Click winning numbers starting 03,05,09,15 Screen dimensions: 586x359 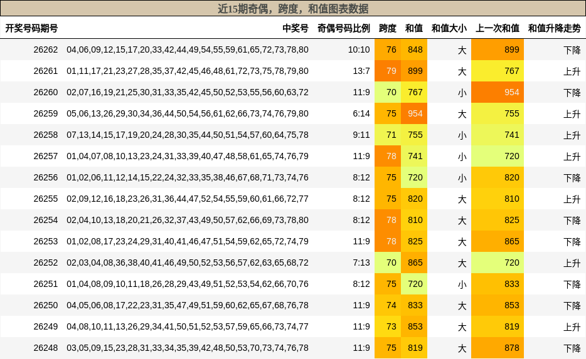188,348
